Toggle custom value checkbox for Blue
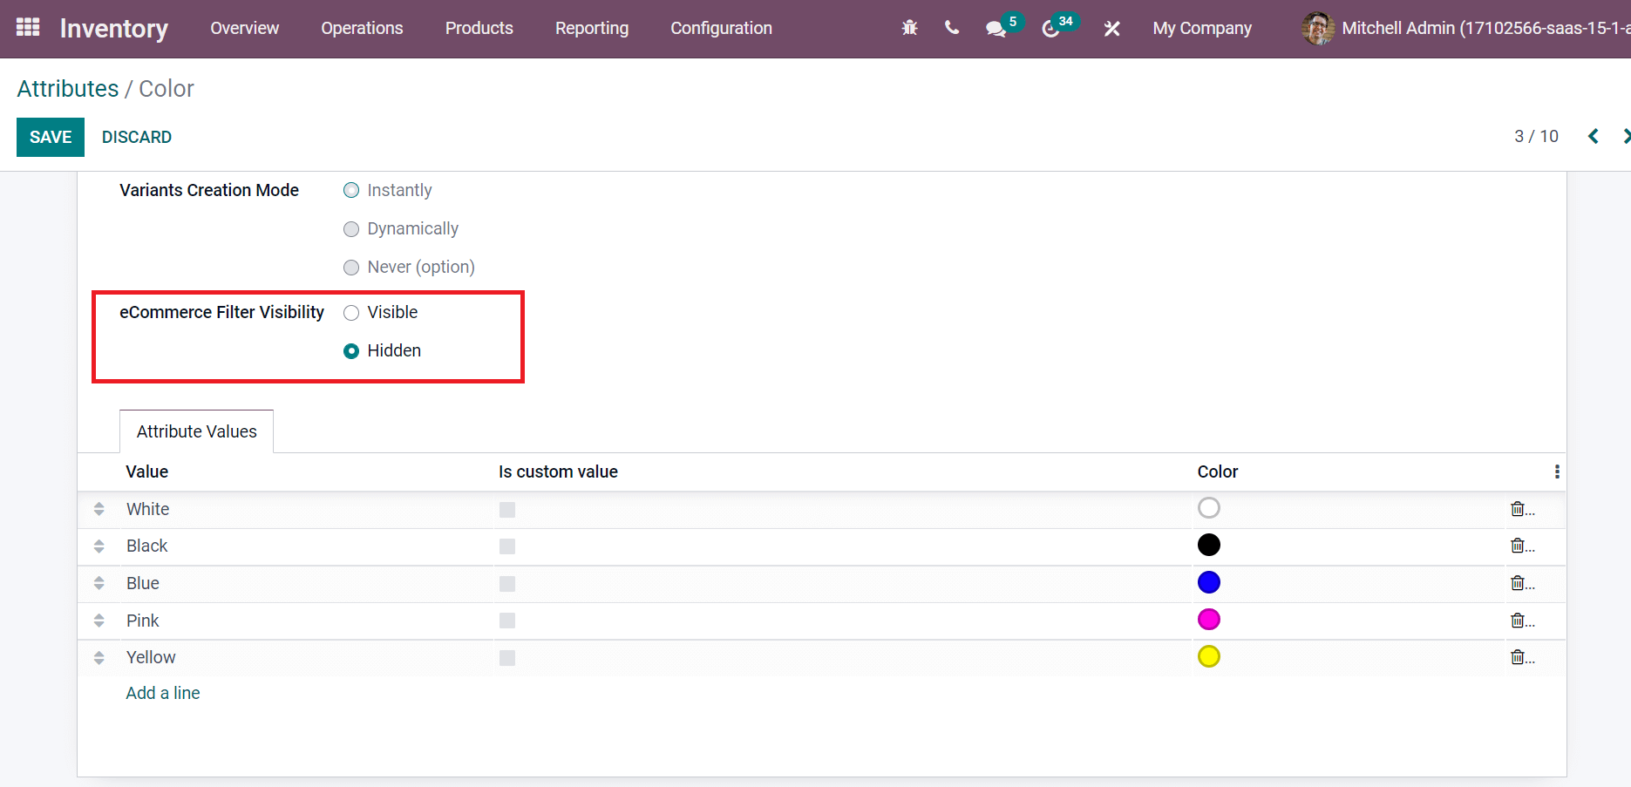The height and width of the screenshot is (787, 1631). [507, 584]
